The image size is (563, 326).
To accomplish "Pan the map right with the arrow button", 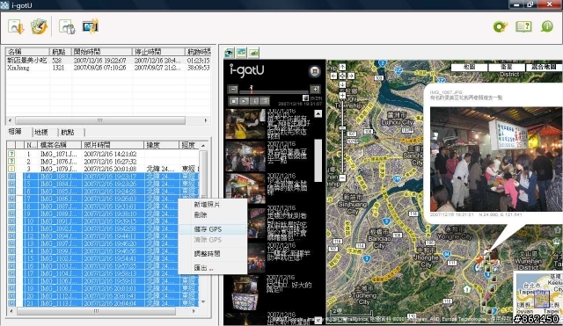I will tap(351, 76).
